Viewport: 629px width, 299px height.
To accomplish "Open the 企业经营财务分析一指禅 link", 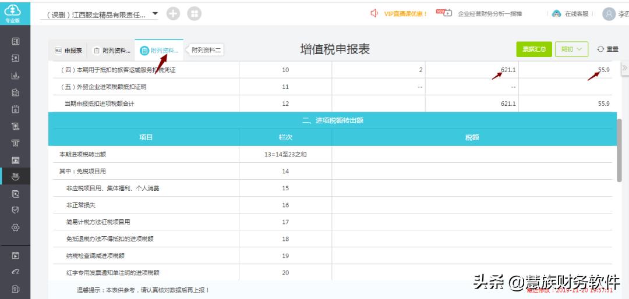I will (490, 13).
